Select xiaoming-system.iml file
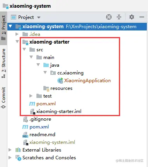 (x=52, y=142)
